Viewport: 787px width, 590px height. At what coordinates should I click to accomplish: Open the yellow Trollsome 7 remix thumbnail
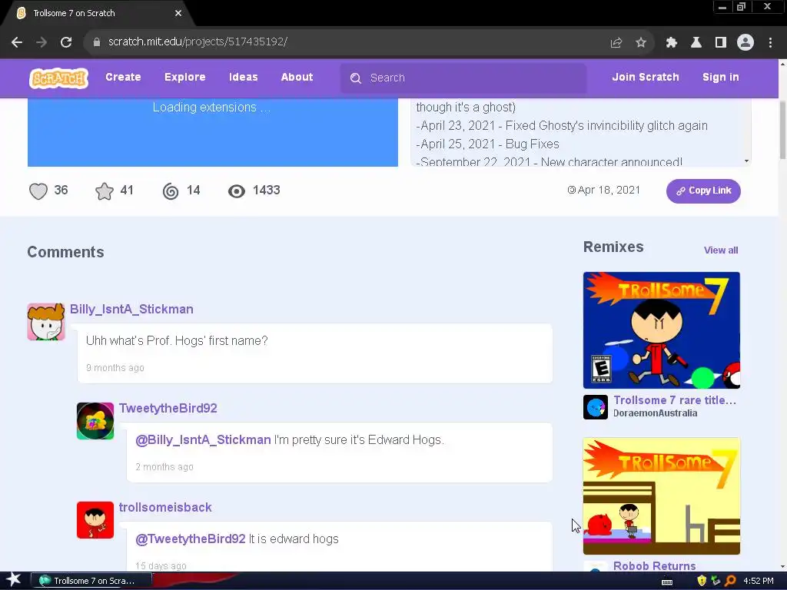(x=662, y=496)
